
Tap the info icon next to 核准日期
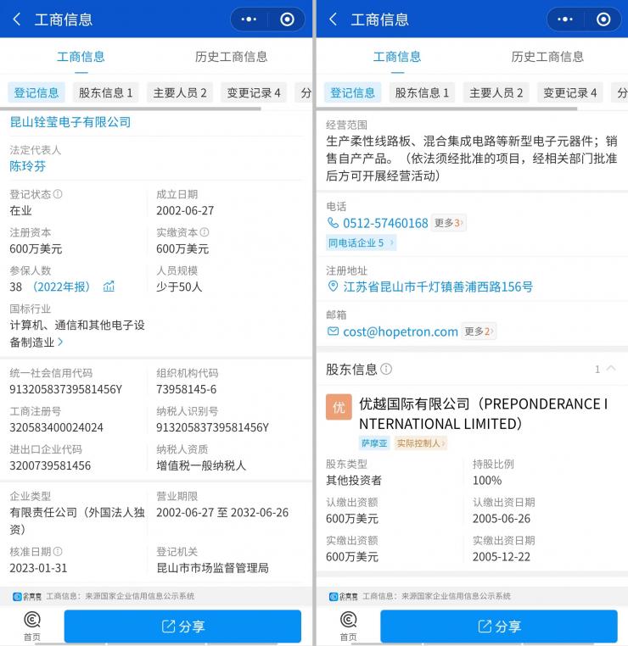pos(58,551)
